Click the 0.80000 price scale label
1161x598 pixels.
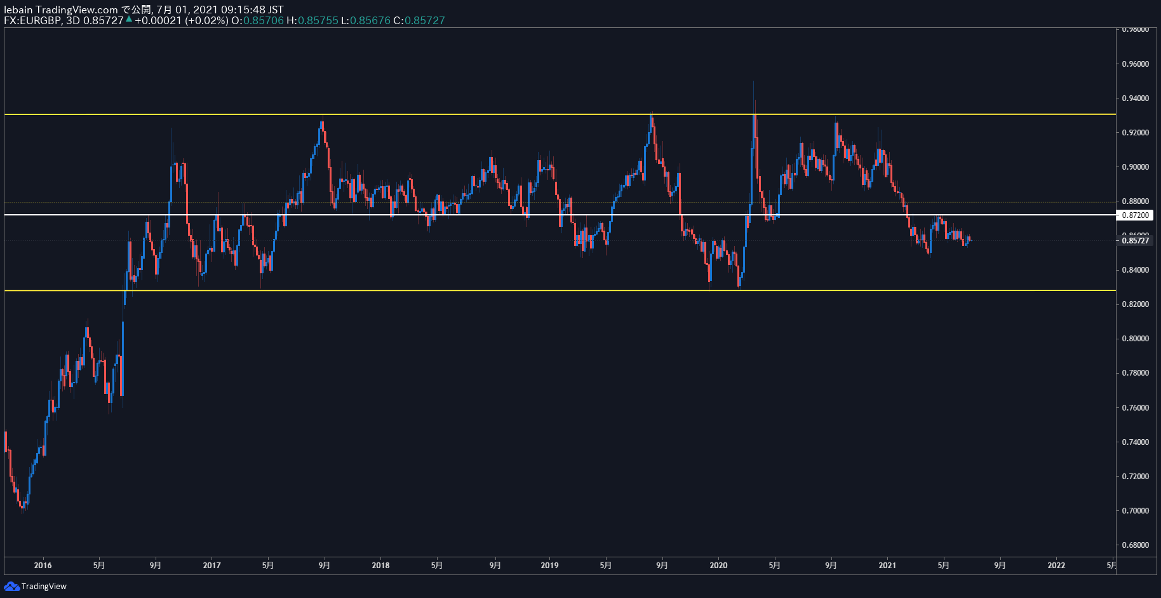point(1135,339)
